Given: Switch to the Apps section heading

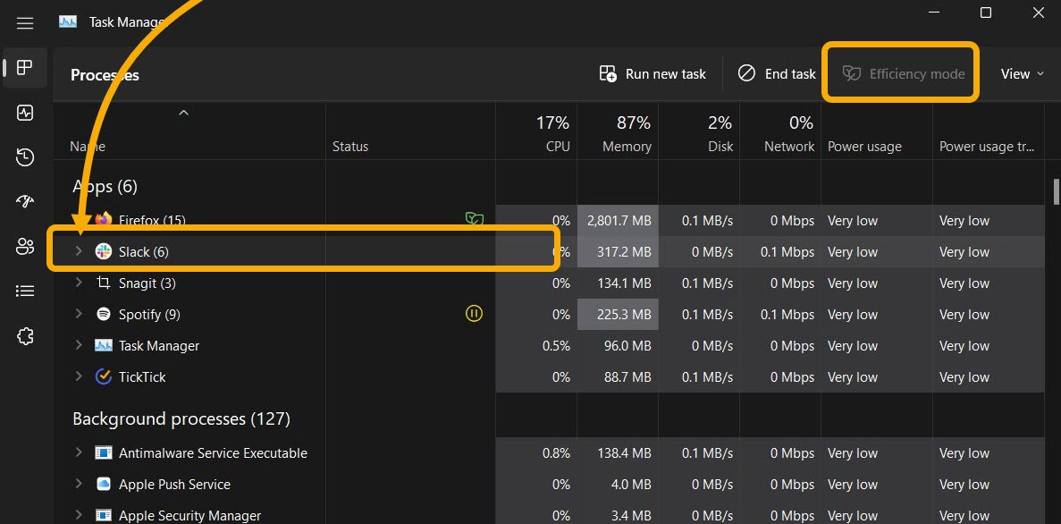Looking at the screenshot, I should (x=105, y=186).
